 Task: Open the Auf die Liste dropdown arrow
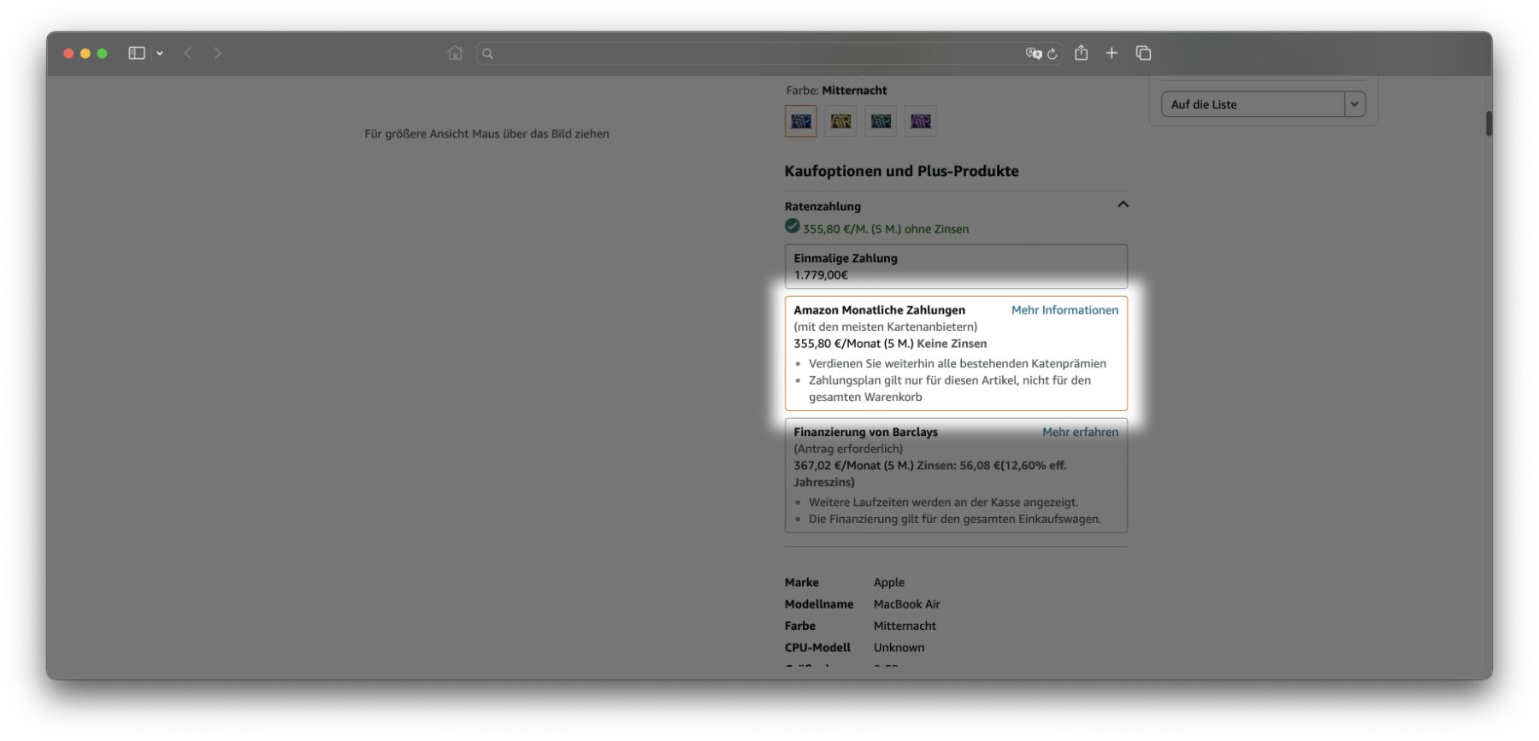tap(1354, 104)
